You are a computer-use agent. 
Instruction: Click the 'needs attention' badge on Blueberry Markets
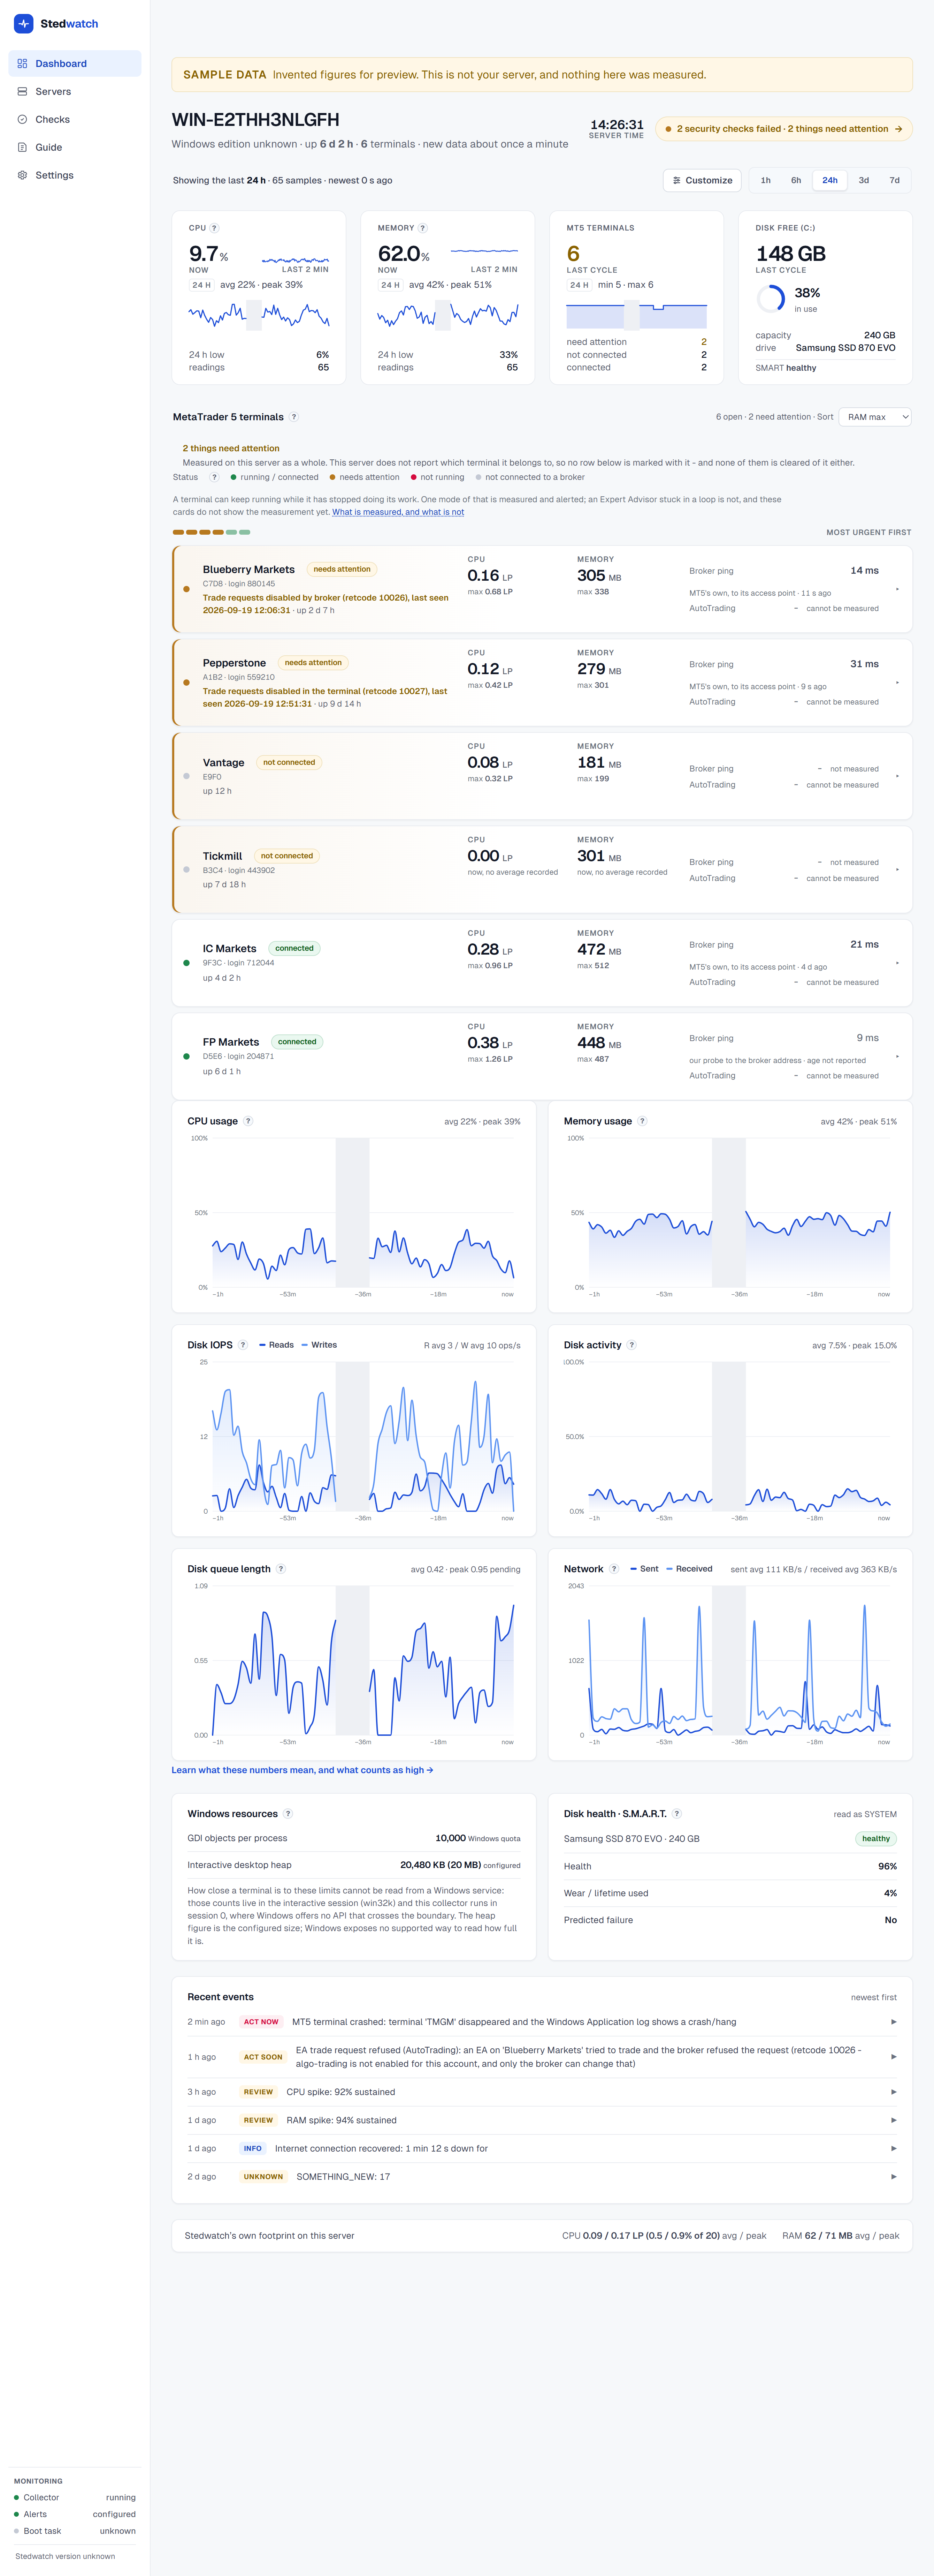[342, 569]
